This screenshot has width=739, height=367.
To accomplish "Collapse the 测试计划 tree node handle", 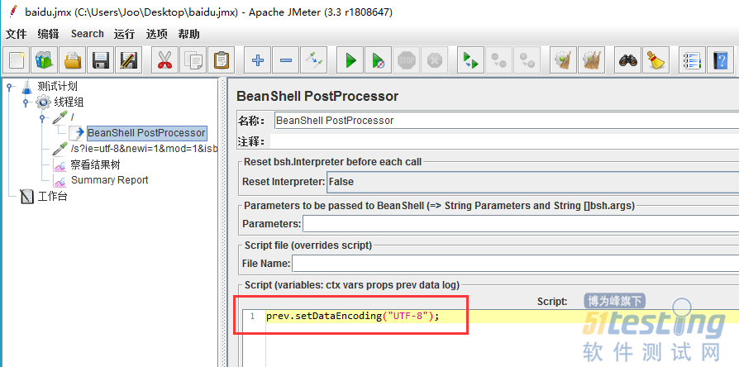I will point(8,86).
